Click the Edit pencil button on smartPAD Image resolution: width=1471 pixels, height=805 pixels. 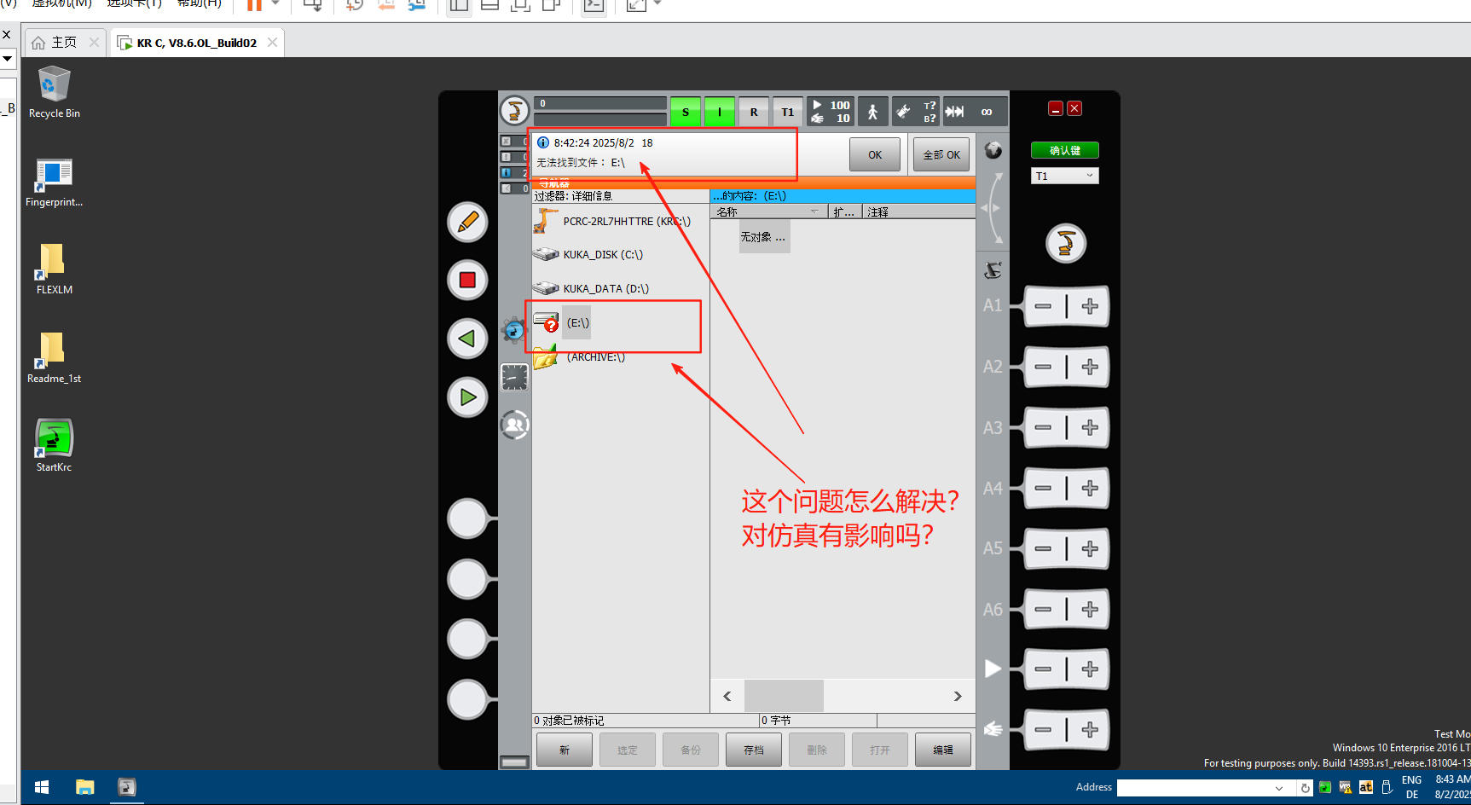[x=467, y=222]
